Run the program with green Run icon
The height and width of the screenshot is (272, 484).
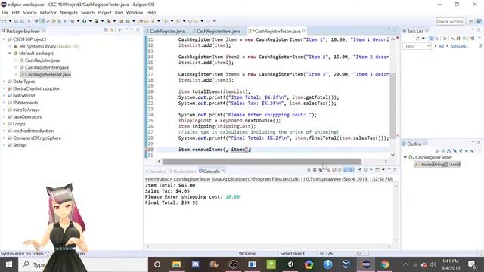pos(84,21)
